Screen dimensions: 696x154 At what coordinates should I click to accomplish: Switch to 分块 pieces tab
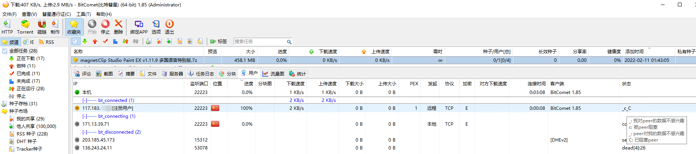point(228,74)
